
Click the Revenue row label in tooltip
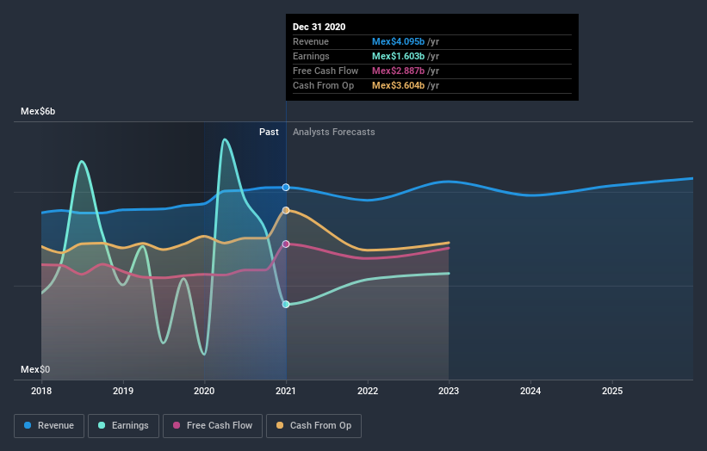pyautogui.click(x=311, y=41)
